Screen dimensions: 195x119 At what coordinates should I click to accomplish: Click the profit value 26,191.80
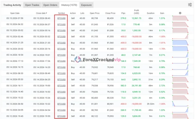tap(136, 86)
